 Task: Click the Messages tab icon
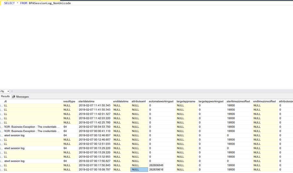(14, 97)
